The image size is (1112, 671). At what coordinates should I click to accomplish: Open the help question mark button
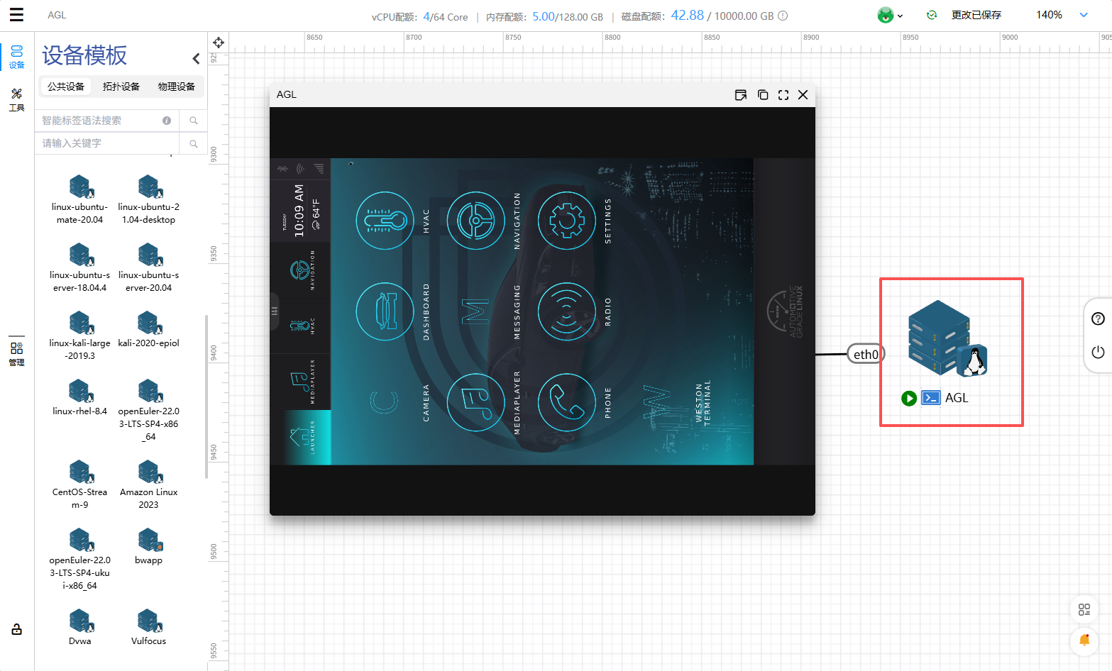tap(1098, 318)
